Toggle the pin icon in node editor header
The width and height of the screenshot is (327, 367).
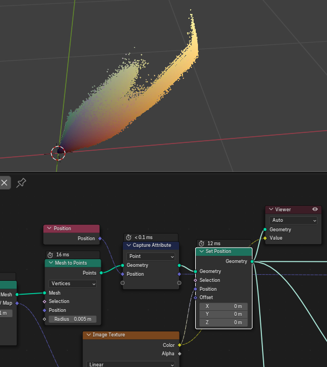[21, 183]
